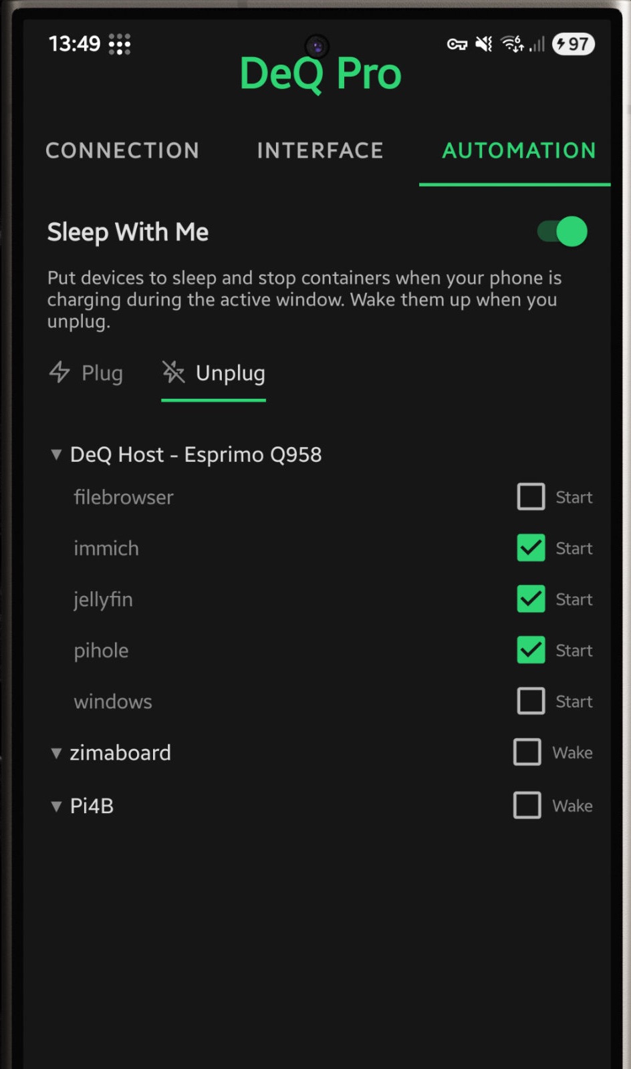Image resolution: width=631 pixels, height=1069 pixels.
Task: Tap the dotted grid icon beside the clock
Action: tap(120, 45)
